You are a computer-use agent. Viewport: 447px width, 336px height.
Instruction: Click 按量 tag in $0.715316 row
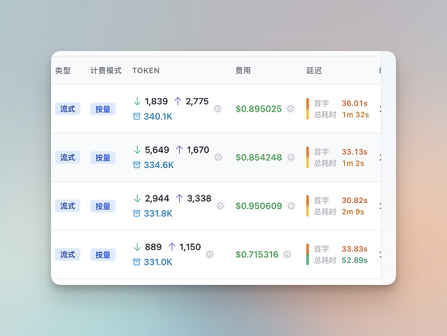pyautogui.click(x=103, y=255)
